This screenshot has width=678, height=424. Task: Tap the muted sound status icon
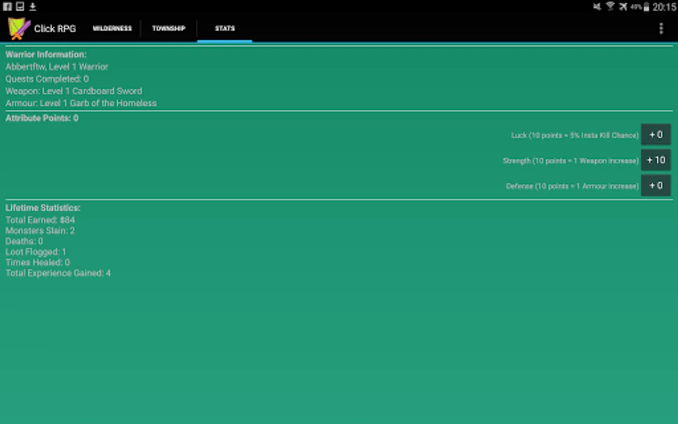coord(597,7)
